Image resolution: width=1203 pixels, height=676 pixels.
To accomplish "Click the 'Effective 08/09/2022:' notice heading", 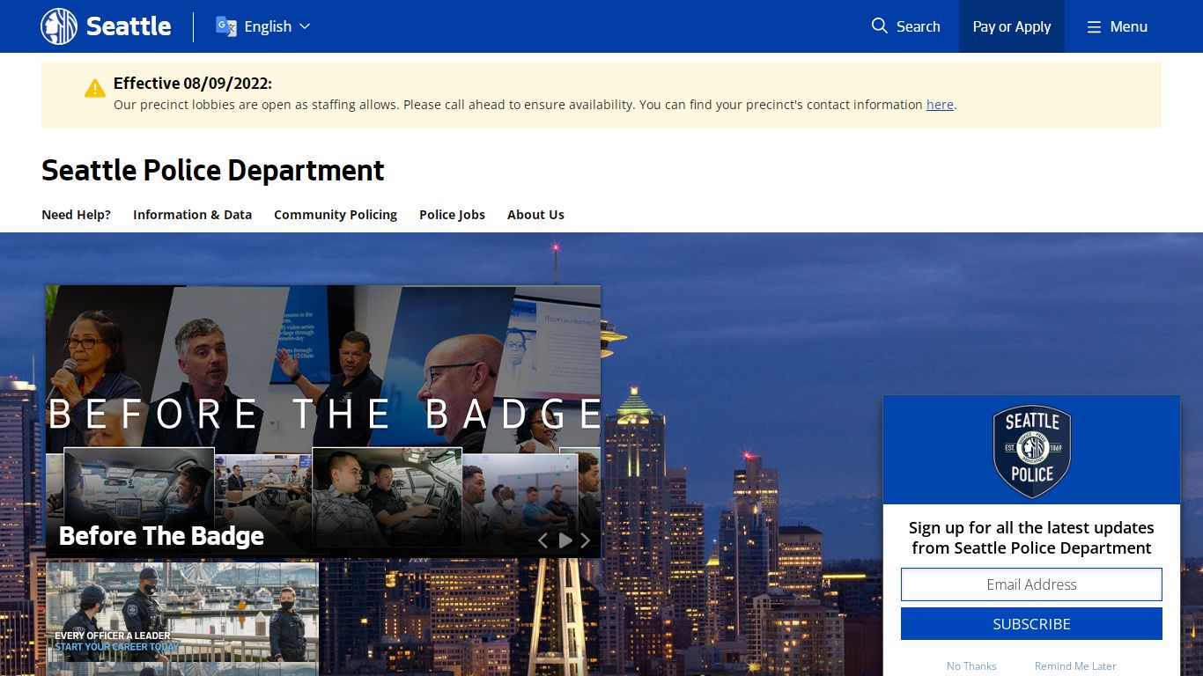I will pos(193,84).
